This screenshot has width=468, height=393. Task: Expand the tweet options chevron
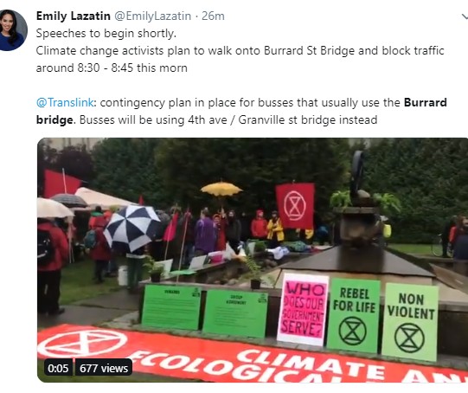(465, 16)
